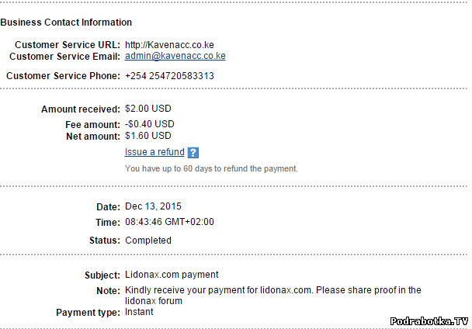Click the phone number +254 254720583313
This screenshot has width=472, height=329.
(x=169, y=76)
